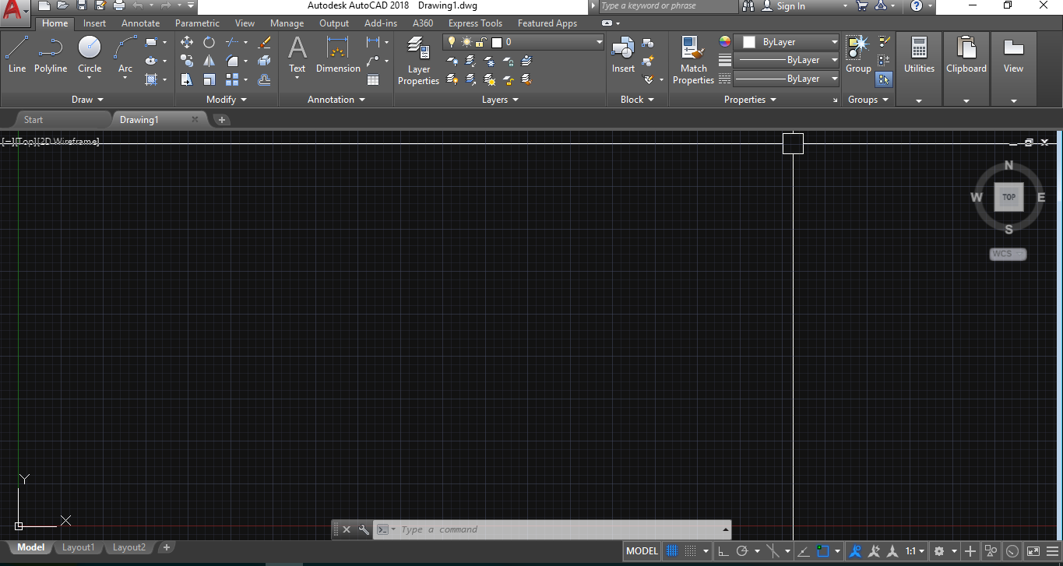Select the Move tool in Modify panel
The image size is (1063, 566).
point(187,42)
